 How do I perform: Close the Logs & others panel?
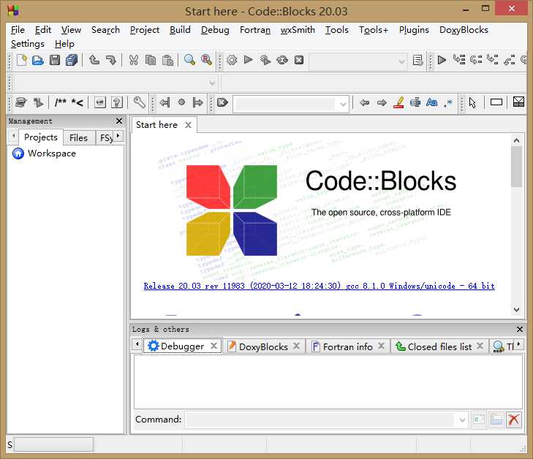[x=519, y=329]
